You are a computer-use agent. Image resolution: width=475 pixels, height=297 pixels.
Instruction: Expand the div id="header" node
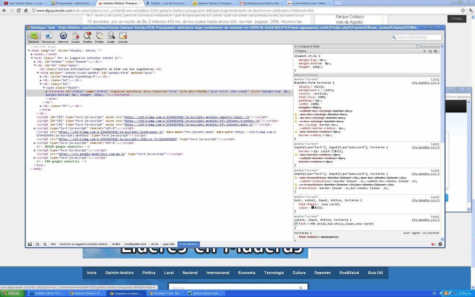pyautogui.click(x=35, y=61)
